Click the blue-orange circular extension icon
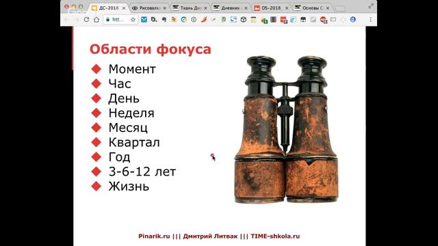 tap(184, 20)
